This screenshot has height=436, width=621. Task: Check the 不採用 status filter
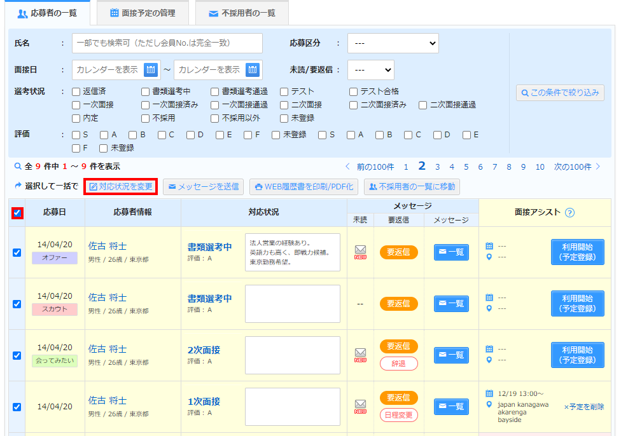coord(145,118)
